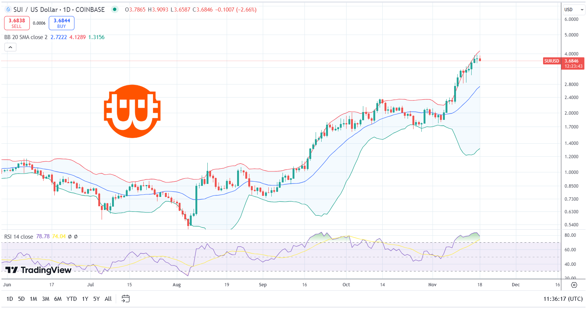Click the BB 20 SMA close 2 indicator label

click(x=26, y=37)
